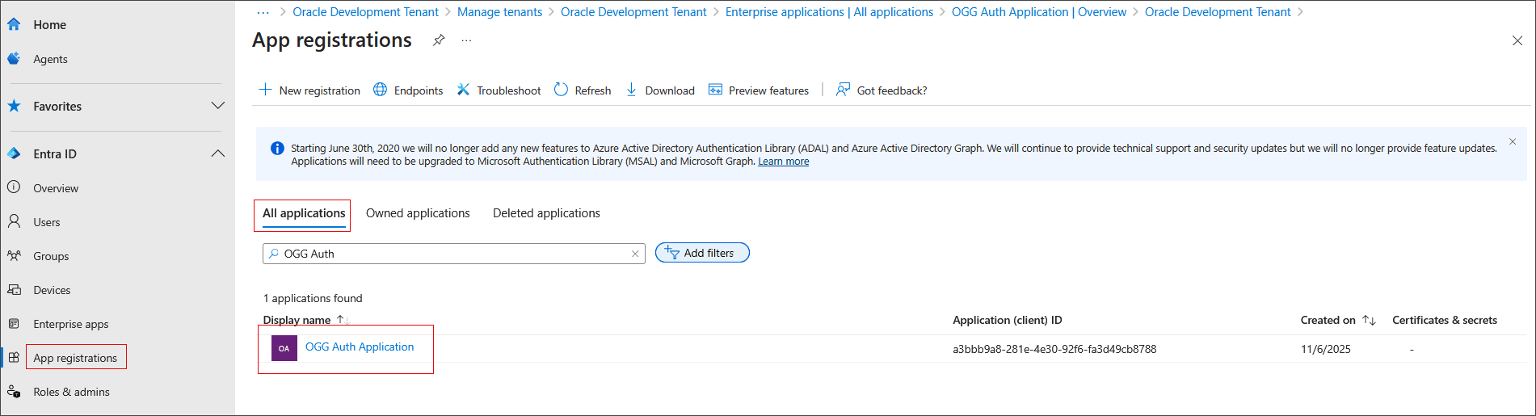Click the New registration label
Viewport: 1536px width, 416px height.
coord(320,90)
